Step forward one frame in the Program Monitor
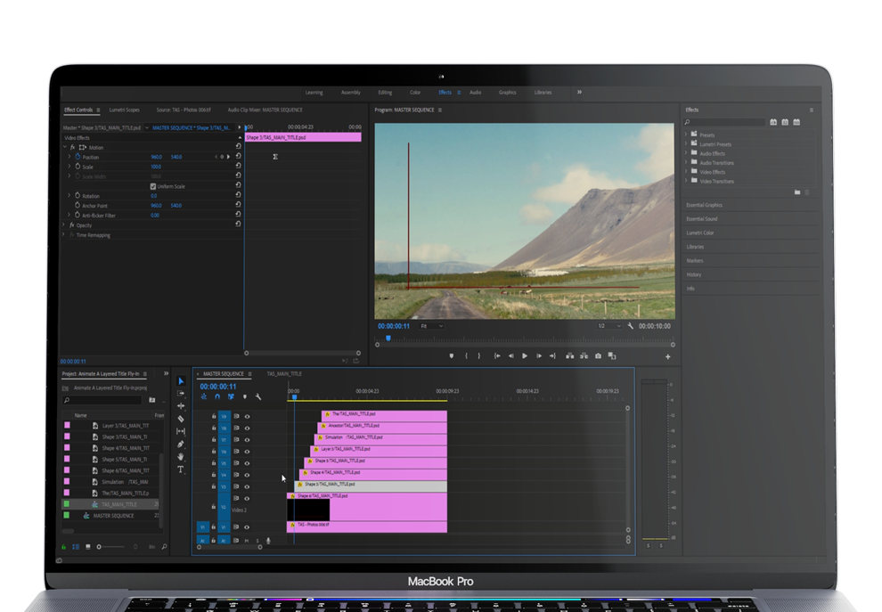The image size is (882, 612). click(539, 356)
